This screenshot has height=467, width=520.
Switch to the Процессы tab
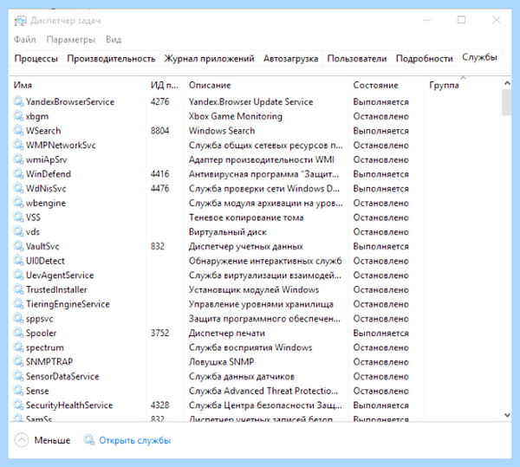pos(36,59)
